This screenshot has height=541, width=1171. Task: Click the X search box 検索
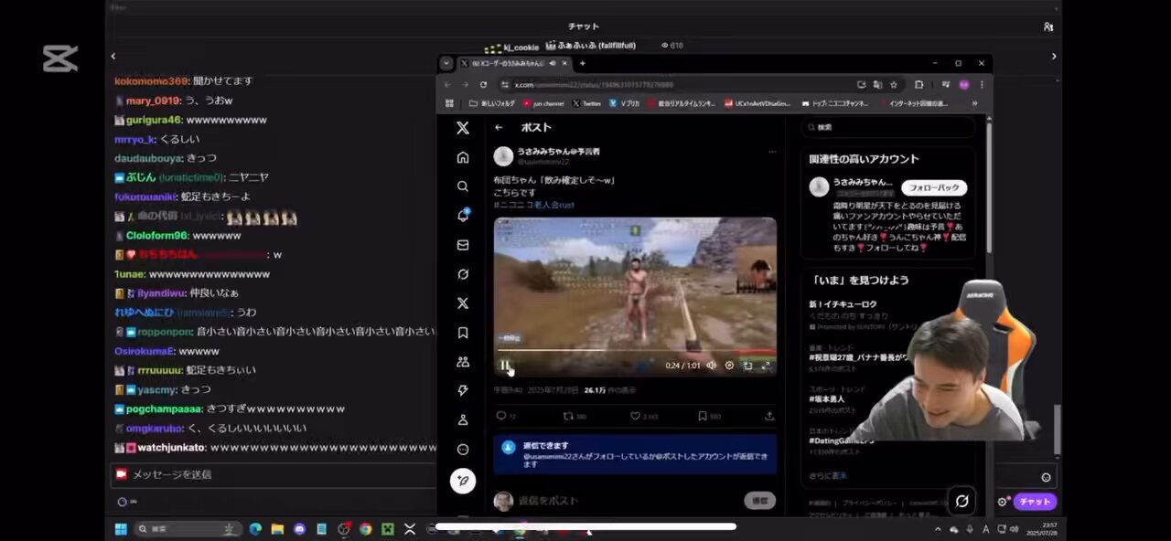(x=887, y=127)
